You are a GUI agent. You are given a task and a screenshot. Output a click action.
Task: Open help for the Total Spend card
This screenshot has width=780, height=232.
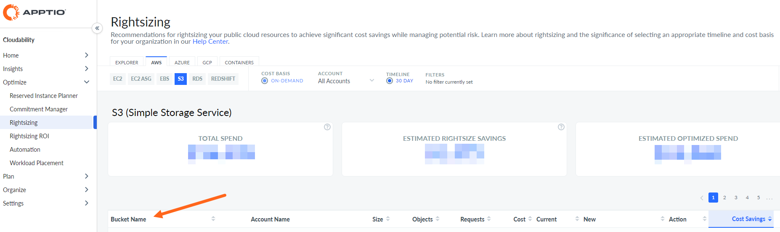[x=327, y=127]
